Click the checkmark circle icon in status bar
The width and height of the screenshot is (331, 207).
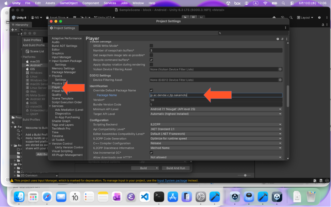(327, 181)
